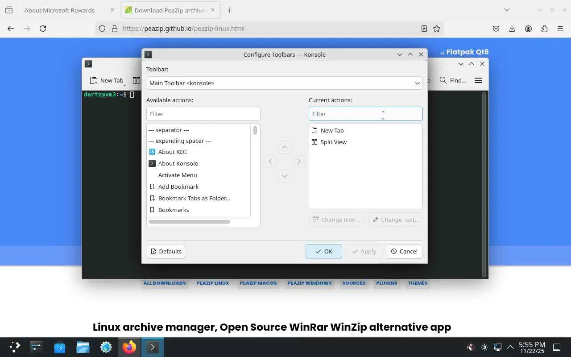This screenshot has height=357, width=571.
Task: Click the move action down arrow
Action: 285,176
